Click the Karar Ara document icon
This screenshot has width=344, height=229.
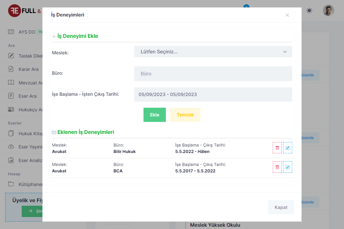11,69
